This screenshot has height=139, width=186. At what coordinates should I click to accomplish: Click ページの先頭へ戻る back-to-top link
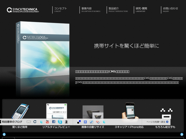156,122
